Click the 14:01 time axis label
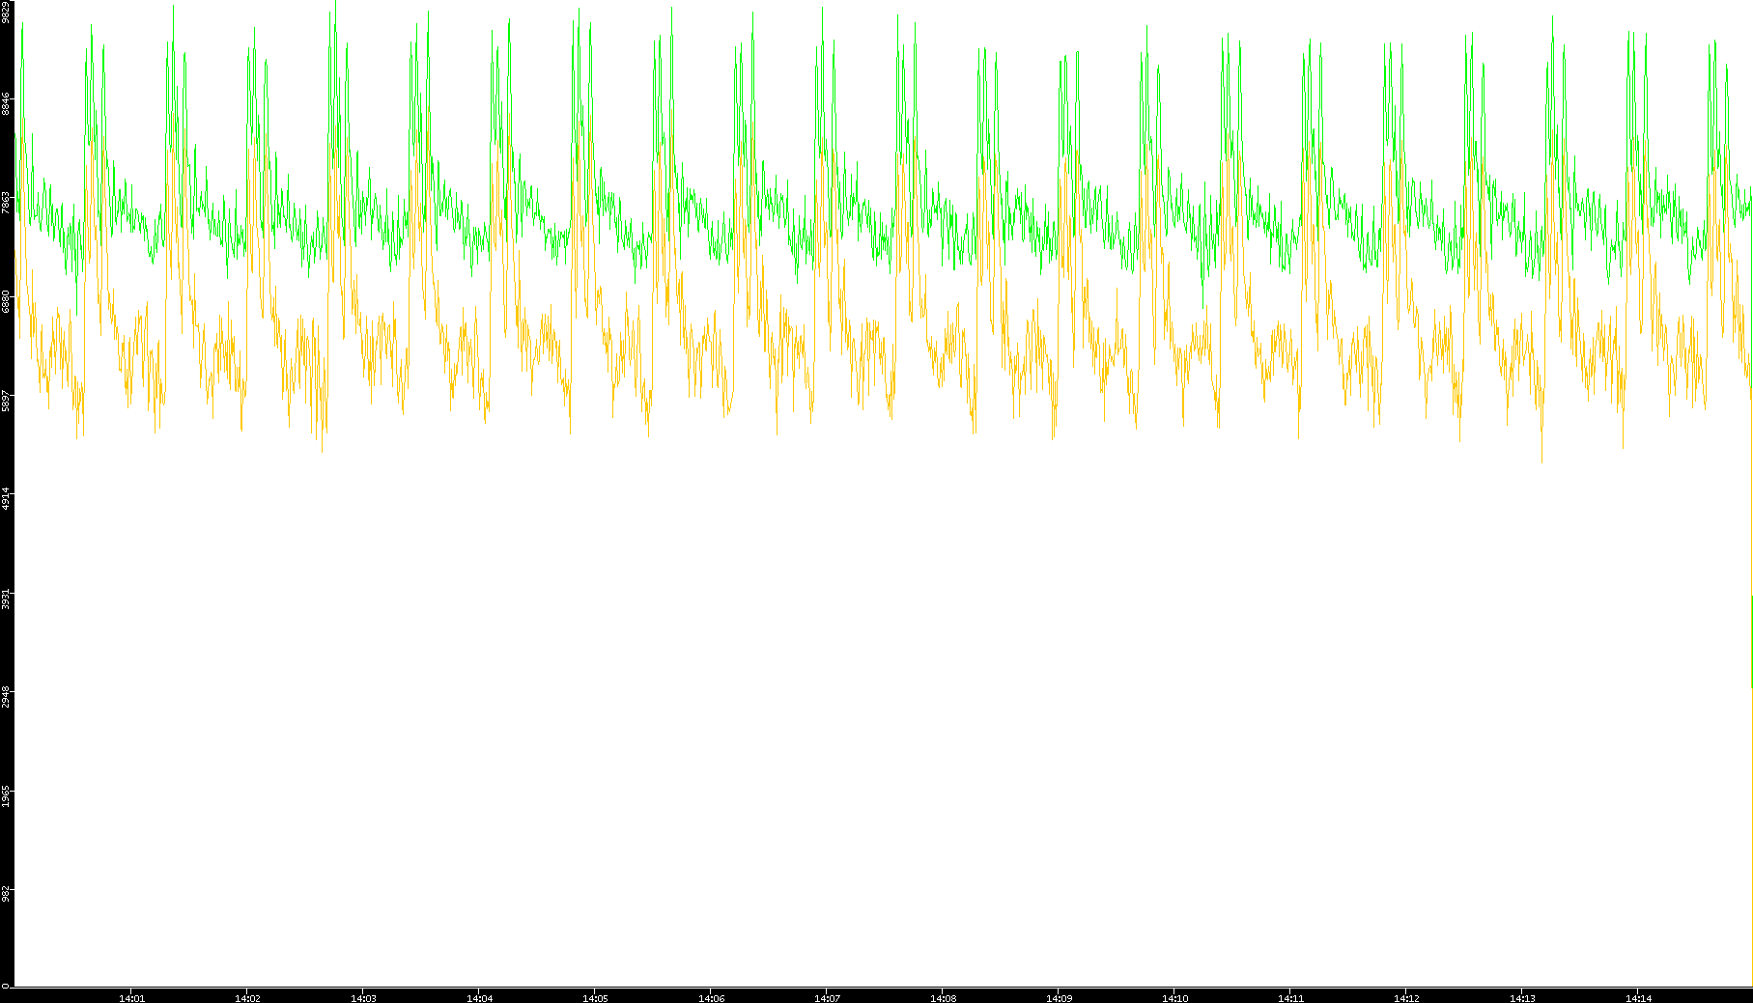Image resolution: width=1753 pixels, height=1003 pixels. coord(131,997)
